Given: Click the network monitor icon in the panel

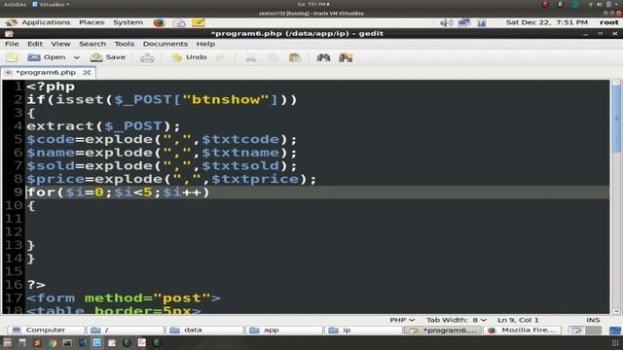Looking at the screenshot, I should [x=464, y=23].
